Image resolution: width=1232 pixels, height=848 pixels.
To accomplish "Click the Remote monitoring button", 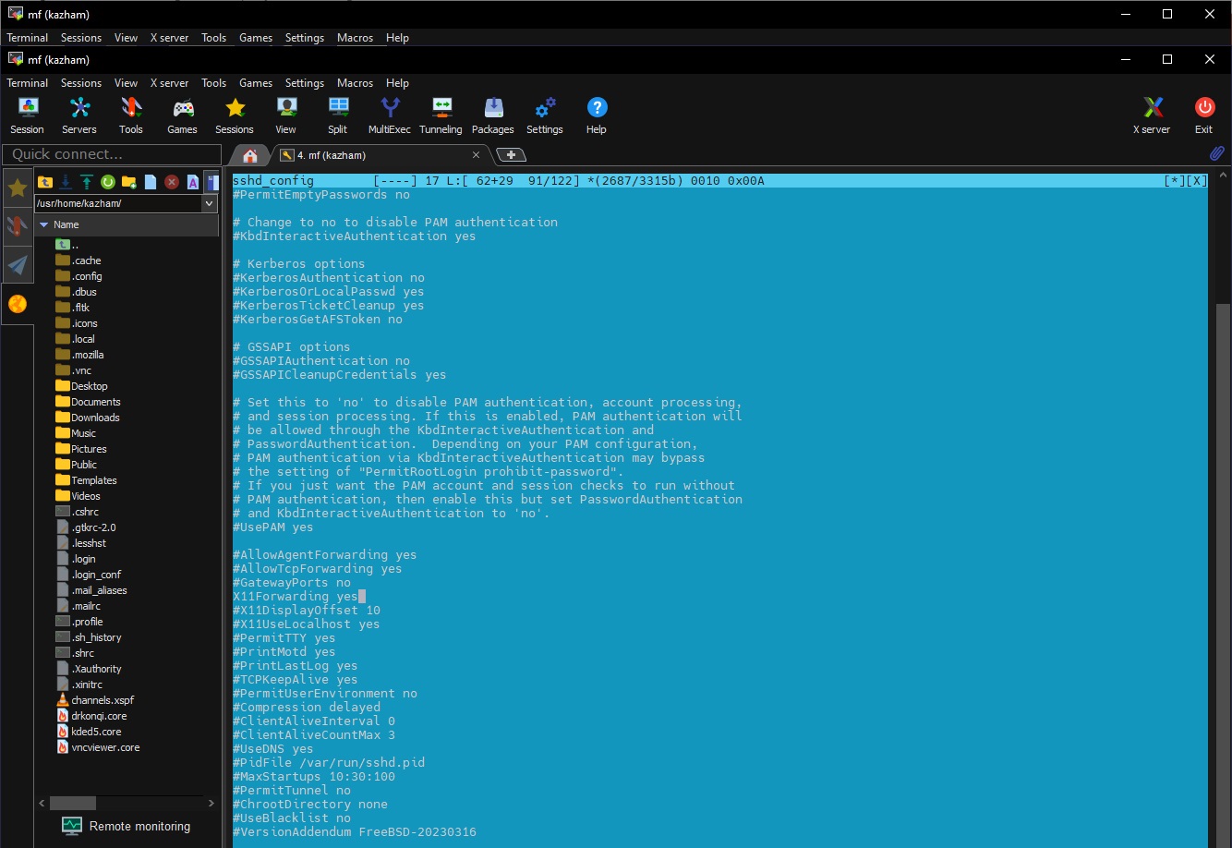I will (127, 826).
